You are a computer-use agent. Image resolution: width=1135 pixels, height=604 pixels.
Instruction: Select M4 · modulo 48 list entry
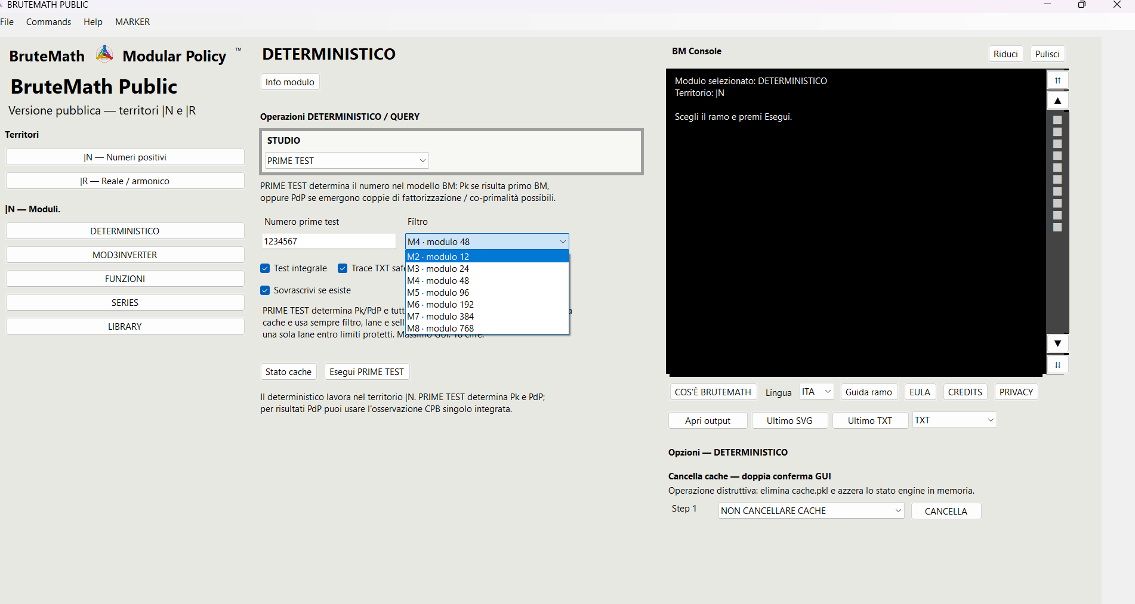(x=487, y=280)
